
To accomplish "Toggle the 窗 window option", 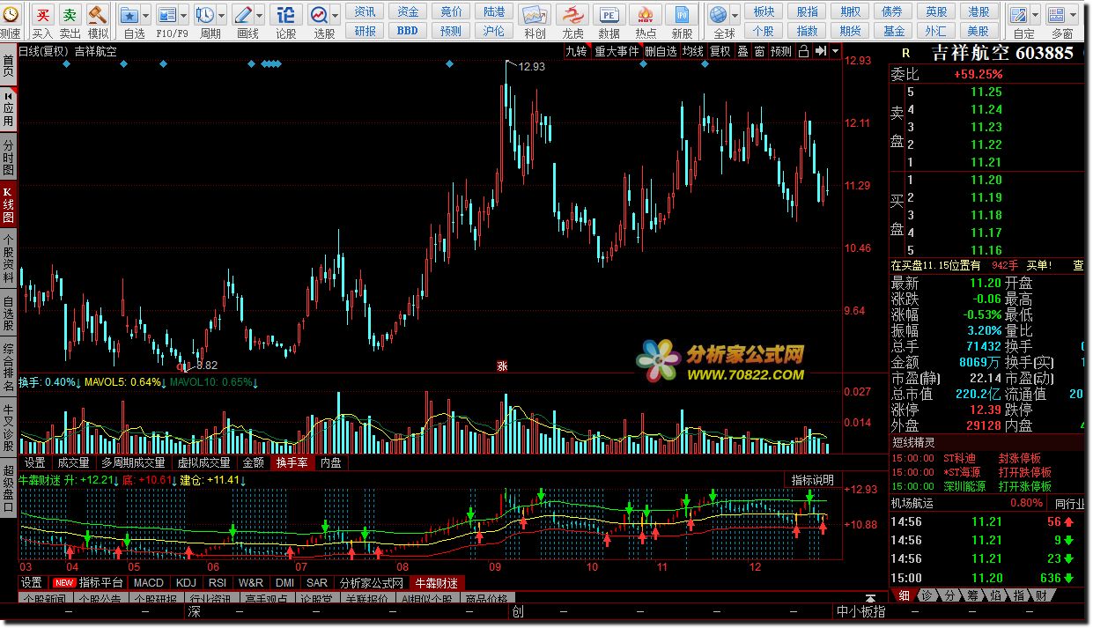I will click(758, 51).
